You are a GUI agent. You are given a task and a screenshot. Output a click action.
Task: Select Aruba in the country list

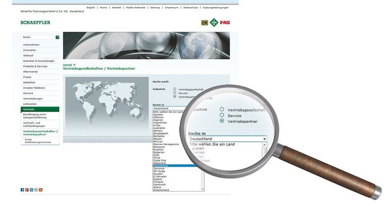pyautogui.click(x=157, y=125)
